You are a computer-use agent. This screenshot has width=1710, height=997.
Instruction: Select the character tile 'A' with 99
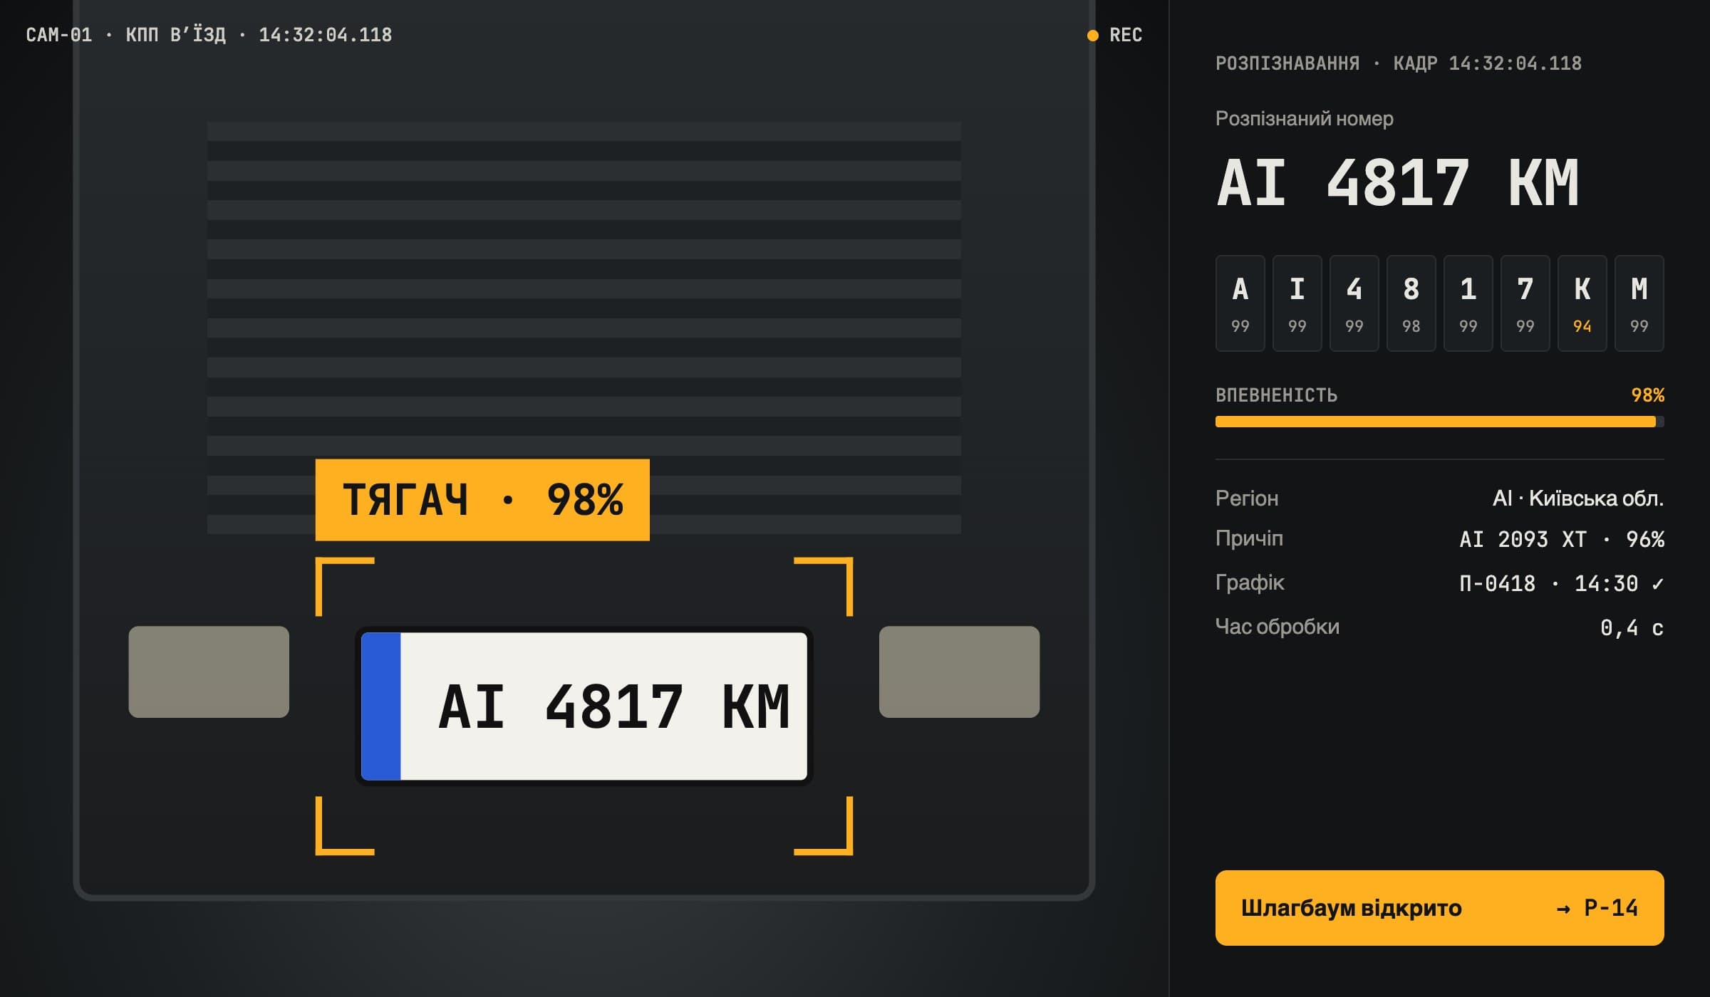(1240, 303)
